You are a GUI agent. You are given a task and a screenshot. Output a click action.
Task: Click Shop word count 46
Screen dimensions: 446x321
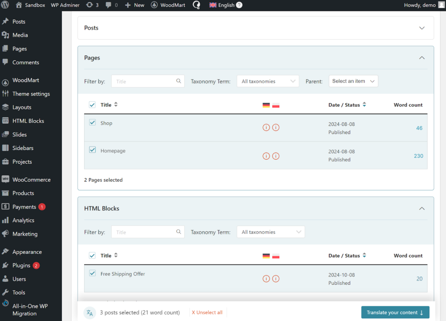click(x=419, y=128)
